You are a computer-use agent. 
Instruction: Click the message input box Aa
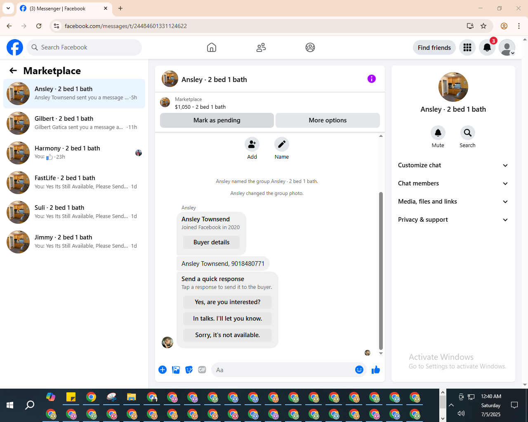283,370
